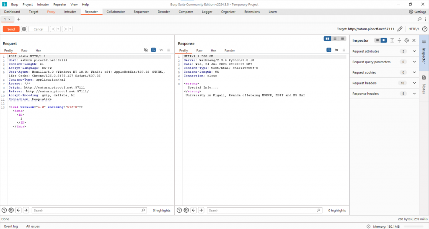Go back to previous request arrow
Screen dimensions: 429x229
pos(53,29)
